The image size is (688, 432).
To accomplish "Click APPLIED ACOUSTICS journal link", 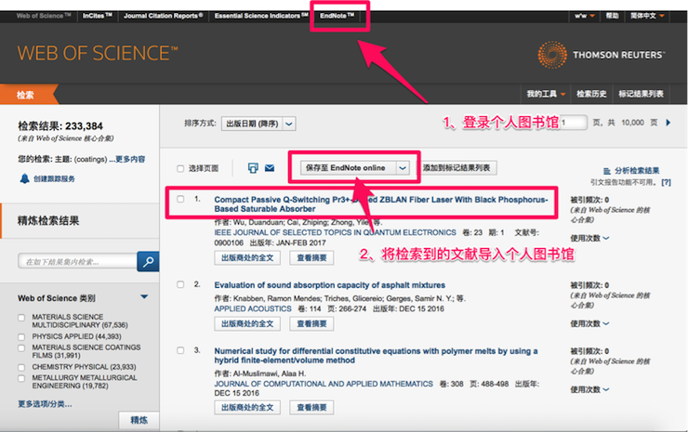I will tap(253, 308).
